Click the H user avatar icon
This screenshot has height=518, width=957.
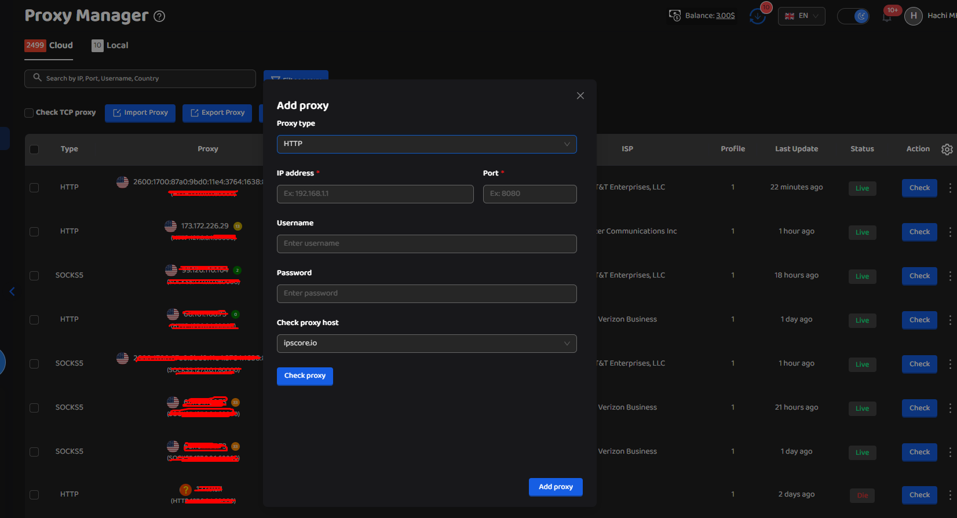pyautogui.click(x=914, y=16)
